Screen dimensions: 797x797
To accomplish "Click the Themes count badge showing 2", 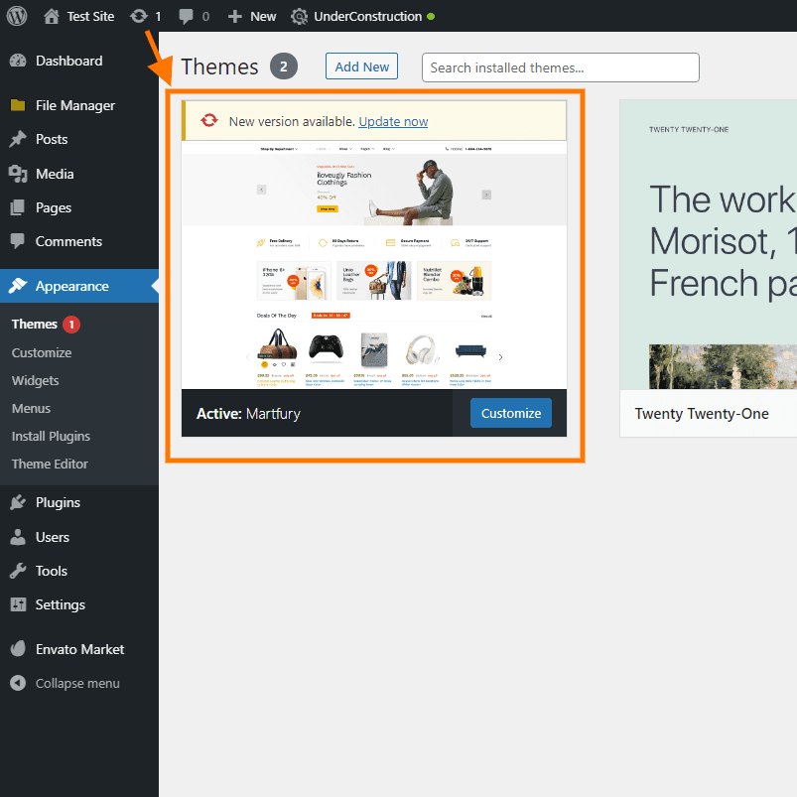I will coord(283,66).
